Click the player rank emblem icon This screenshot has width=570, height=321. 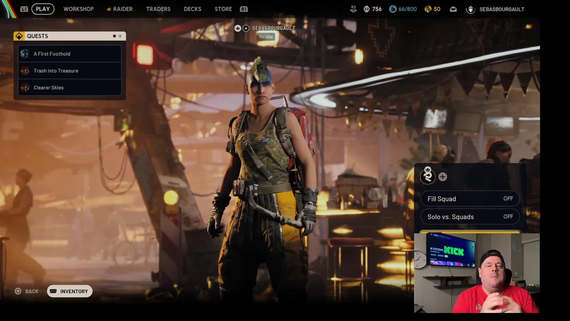point(470,9)
